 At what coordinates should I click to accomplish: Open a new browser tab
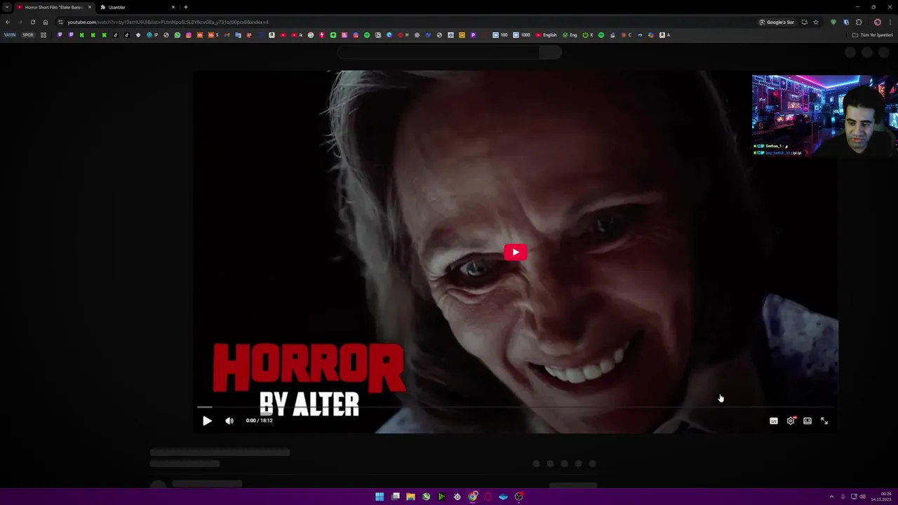[186, 7]
